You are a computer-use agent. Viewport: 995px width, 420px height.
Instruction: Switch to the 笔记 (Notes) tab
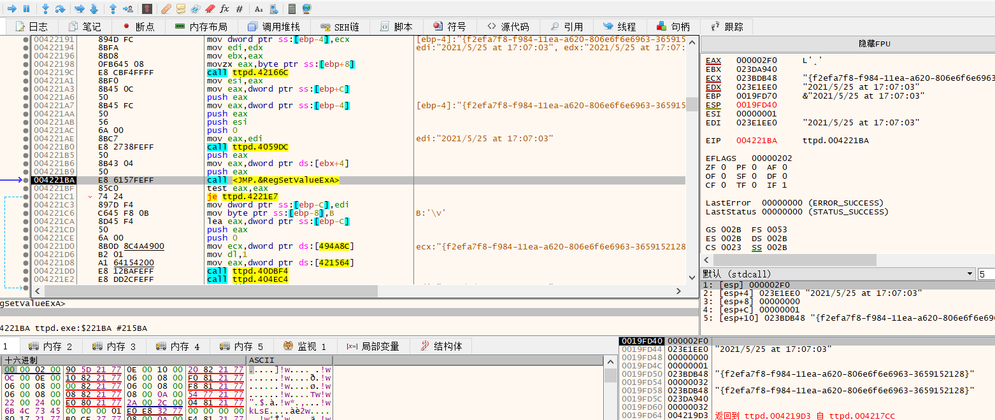point(85,27)
